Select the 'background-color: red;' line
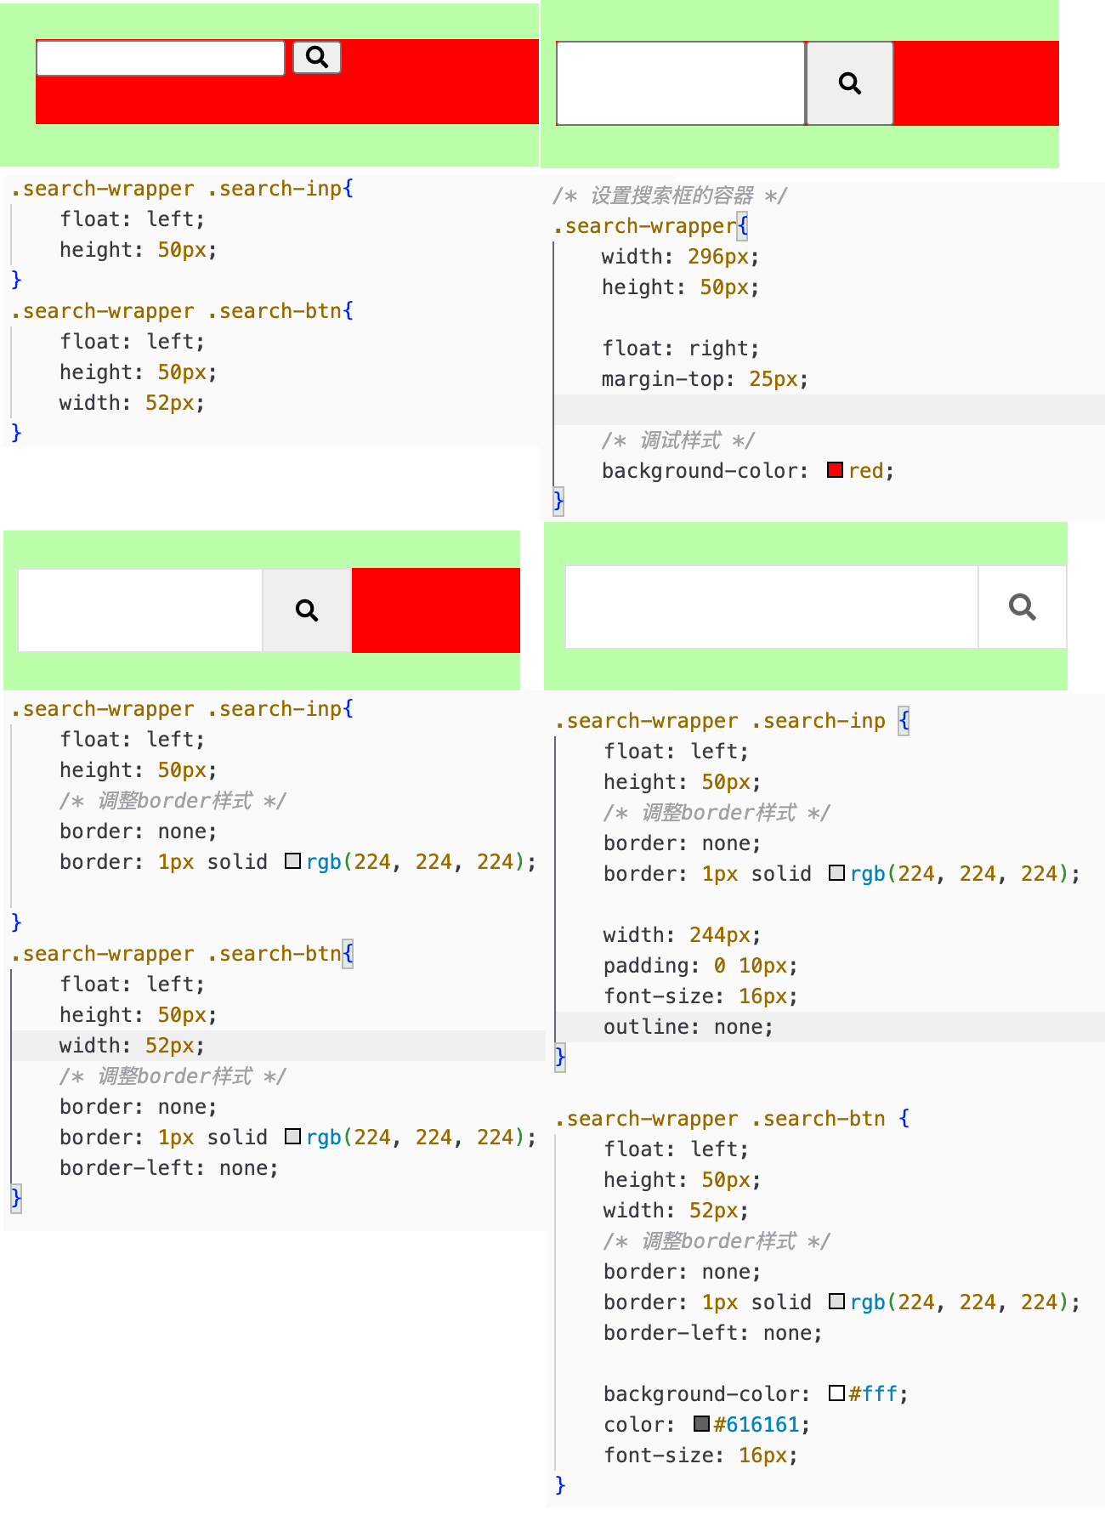Image resolution: width=1105 pixels, height=1515 pixels. pyautogui.click(x=748, y=471)
